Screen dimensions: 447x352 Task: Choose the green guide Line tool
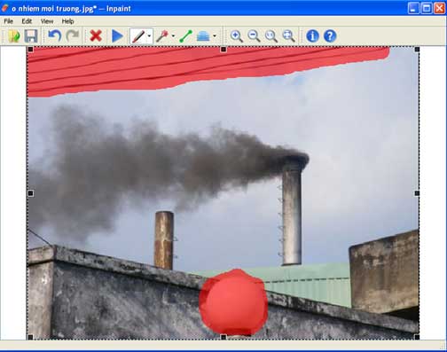(186, 36)
